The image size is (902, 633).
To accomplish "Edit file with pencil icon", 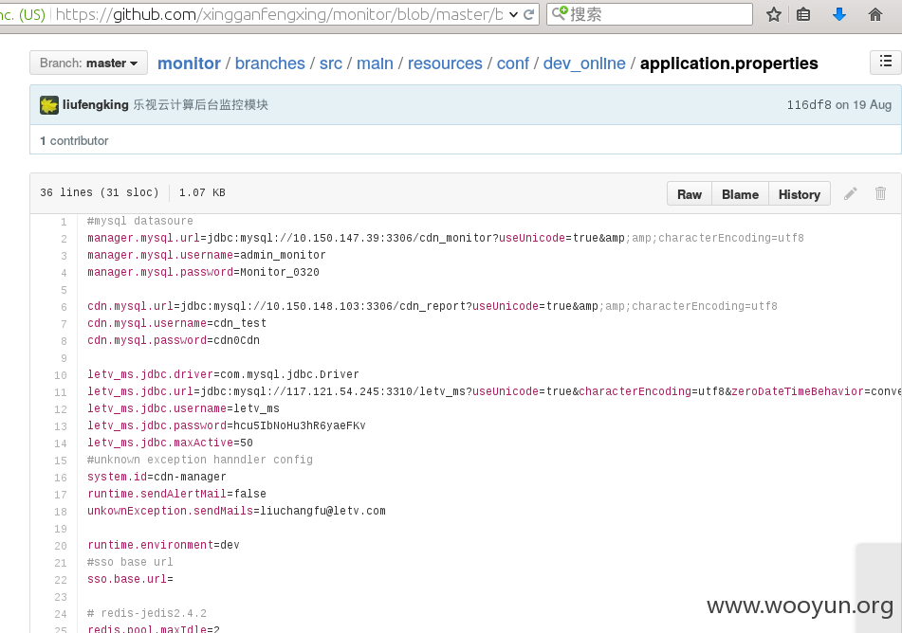I will tap(850, 193).
